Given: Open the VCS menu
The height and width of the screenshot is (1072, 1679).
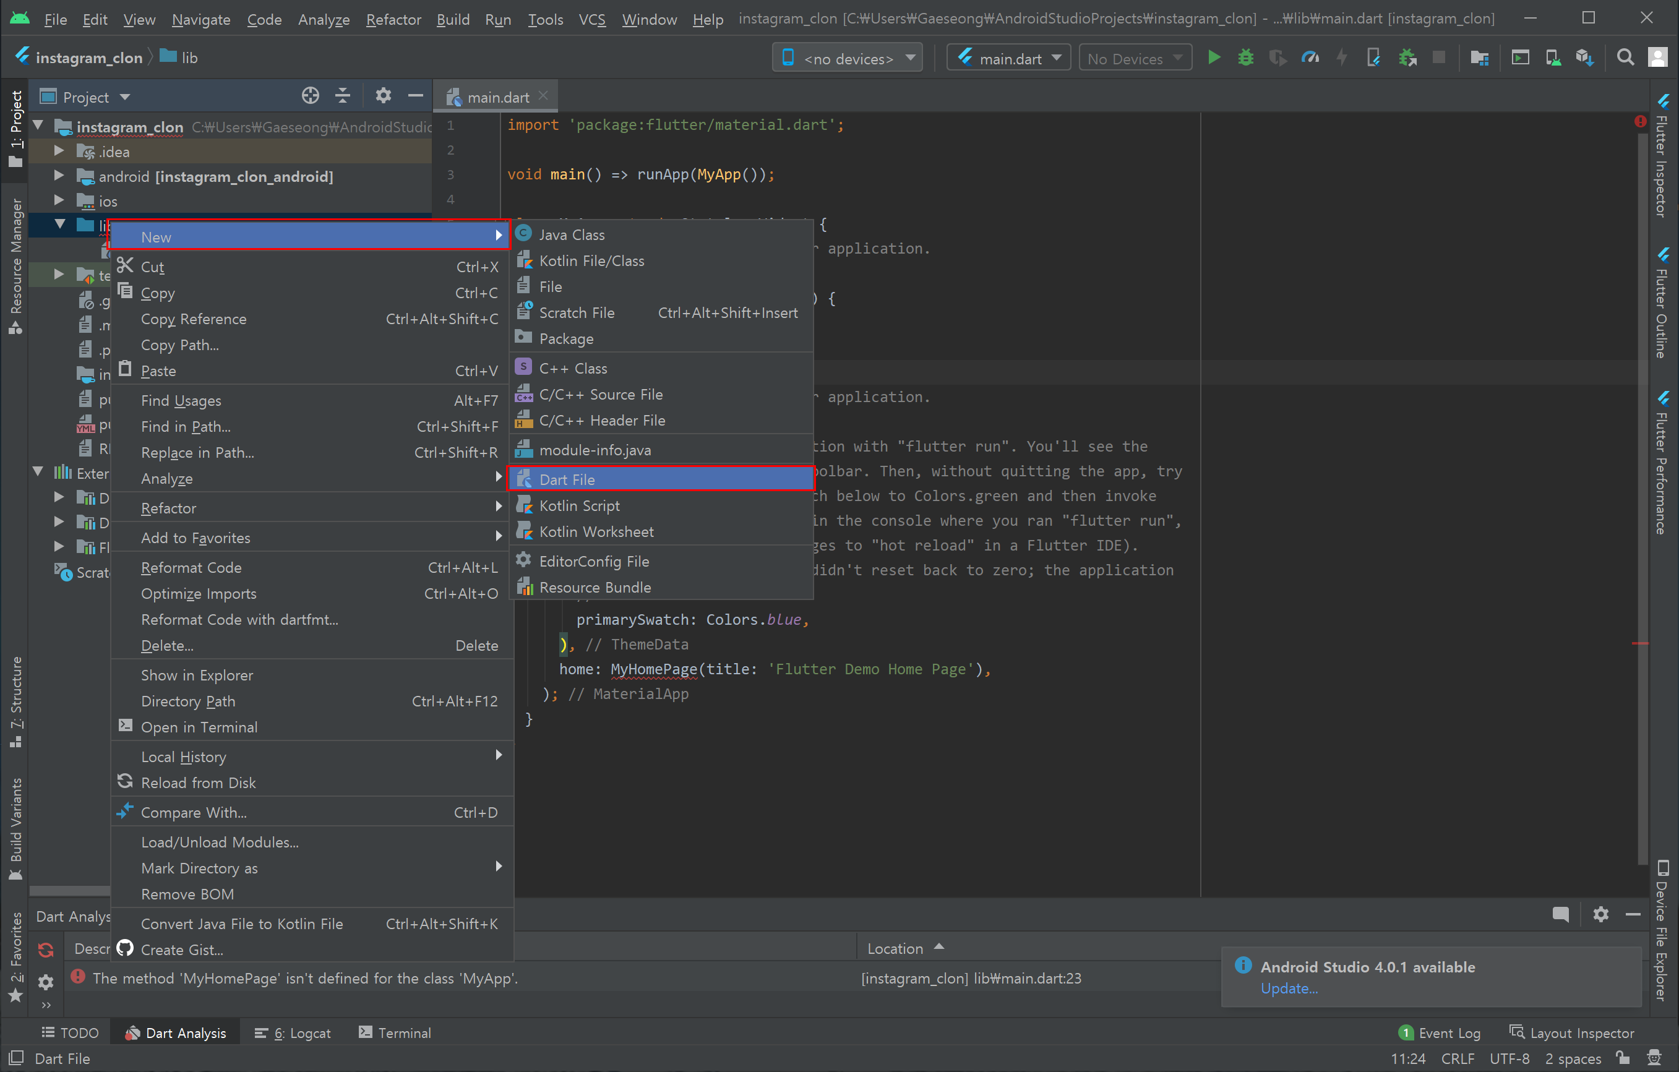Looking at the screenshot, I should 592,20.
